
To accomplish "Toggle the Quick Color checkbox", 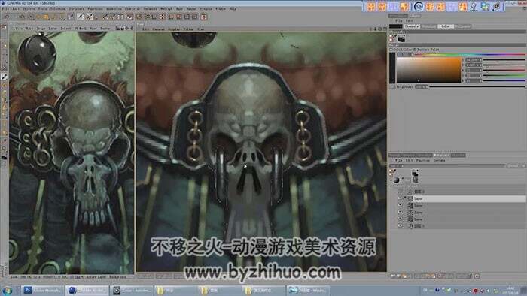I will (x=391, y=50).
